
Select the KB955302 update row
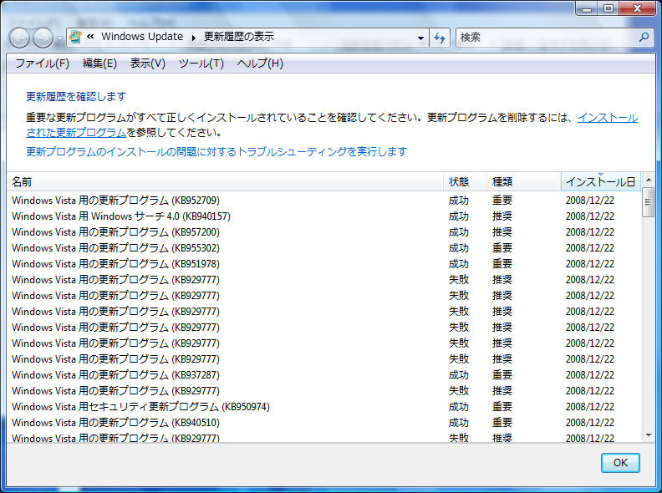tap(324, 248)
